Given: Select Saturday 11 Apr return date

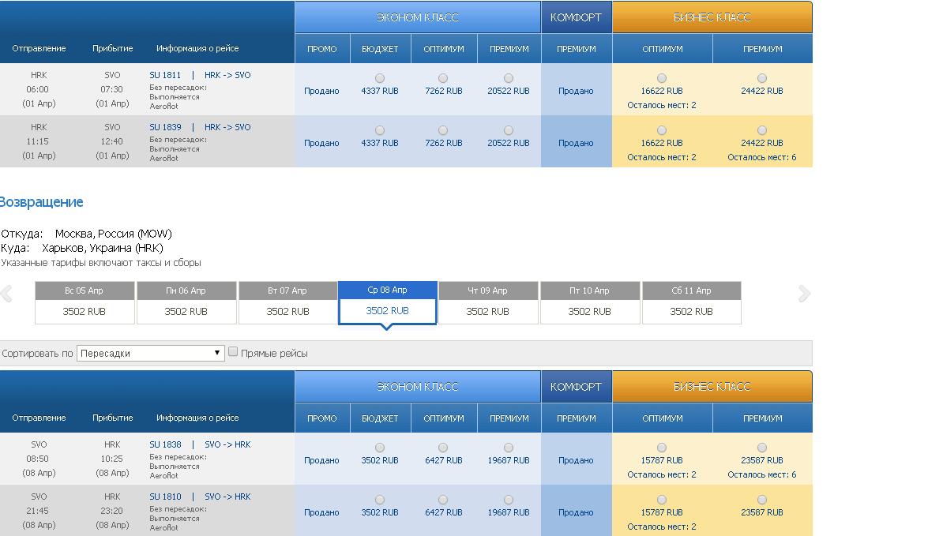Looking at the screenshot, I should pos(691,303).
